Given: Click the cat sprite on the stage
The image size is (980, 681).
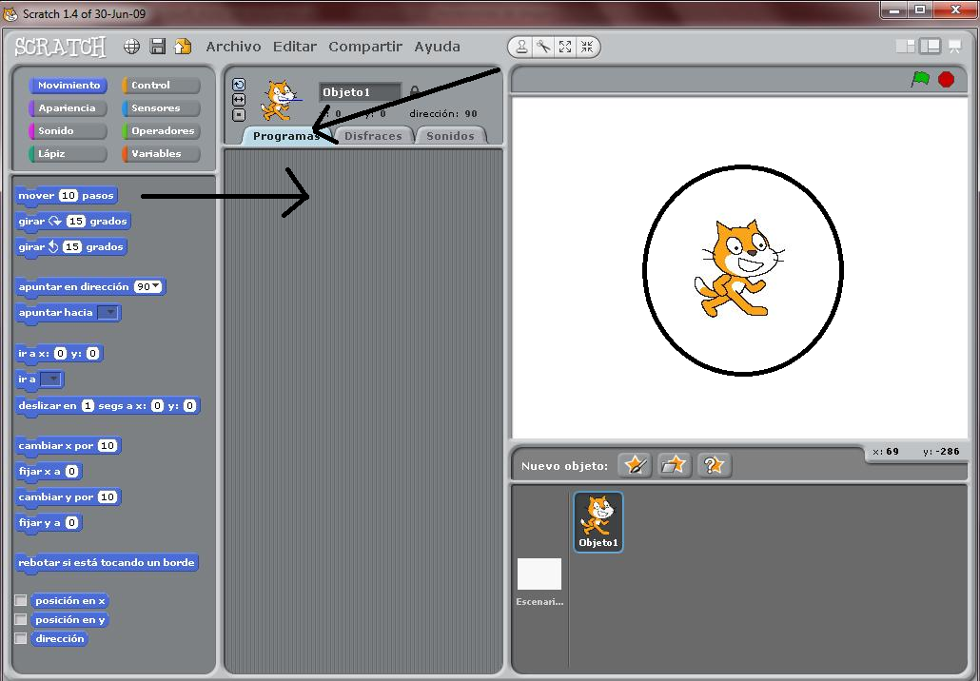Looking at the screenshot, I should coord(739,268).
